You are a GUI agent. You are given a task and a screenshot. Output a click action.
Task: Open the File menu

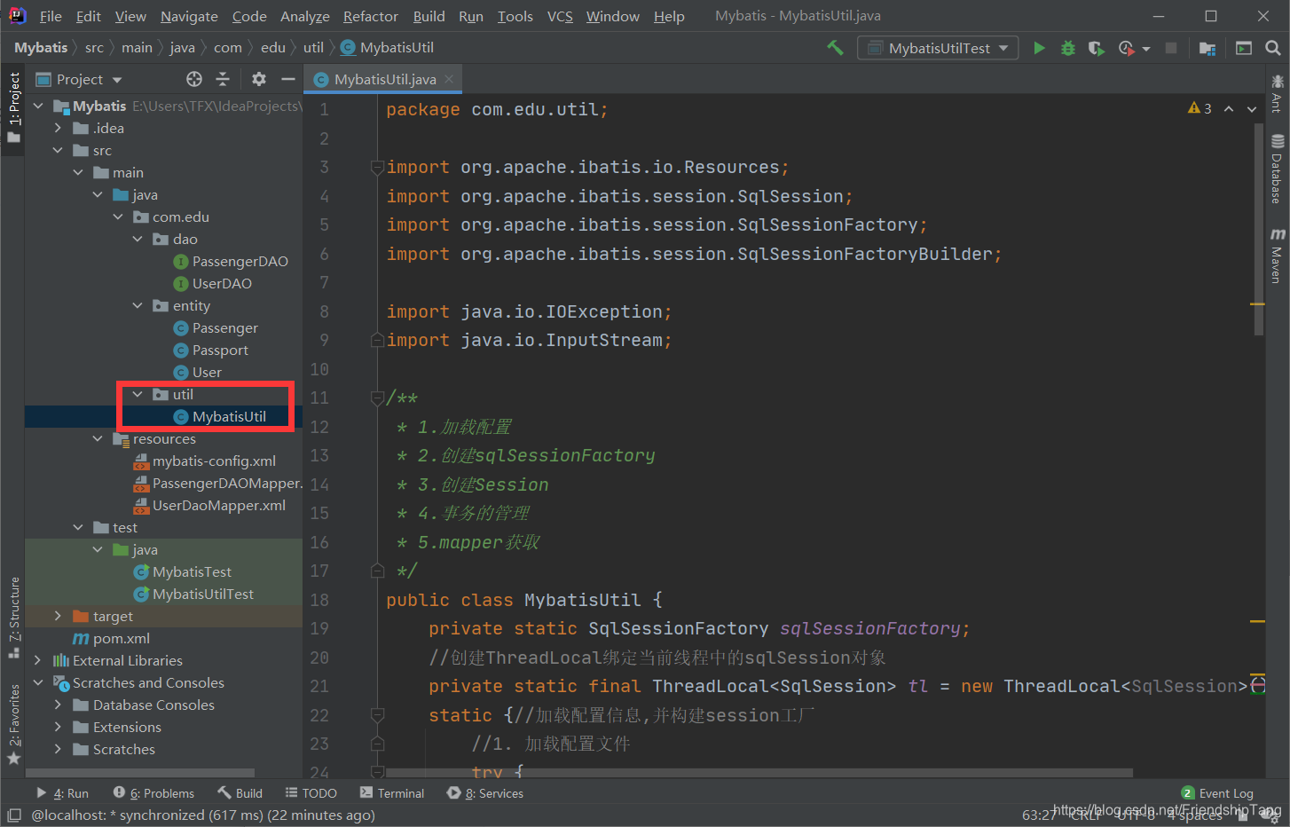(51, 16)
